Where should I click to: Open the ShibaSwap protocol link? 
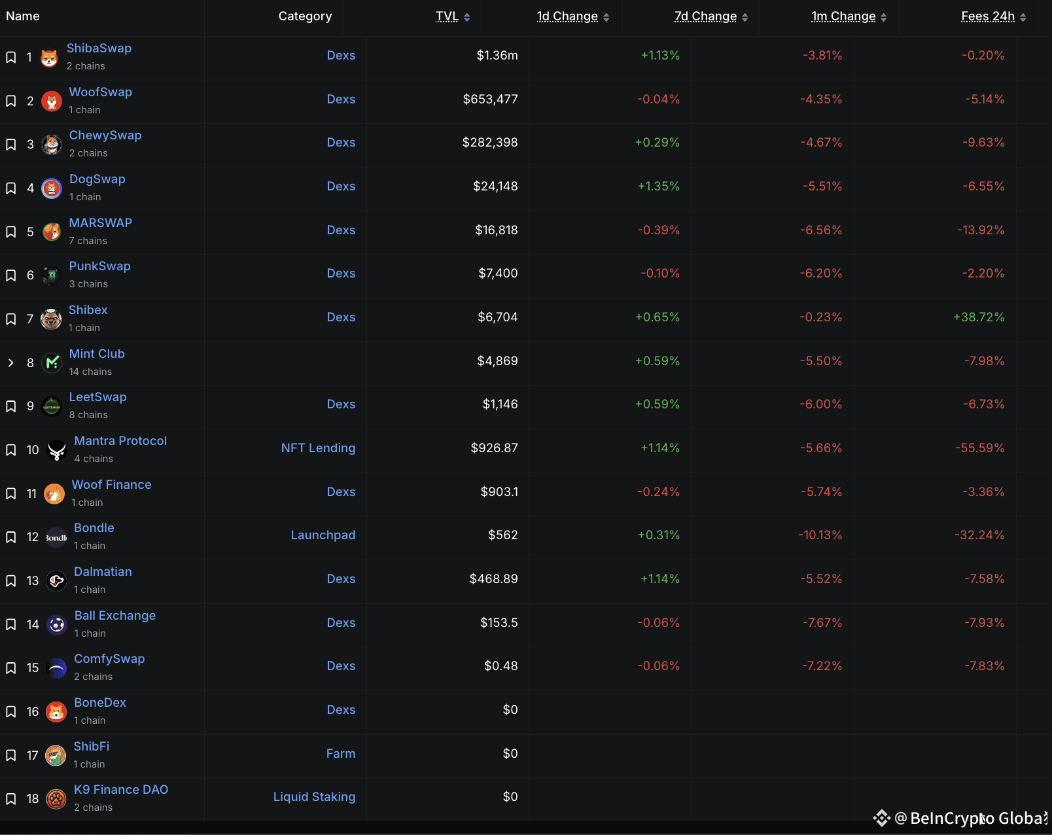99,48
